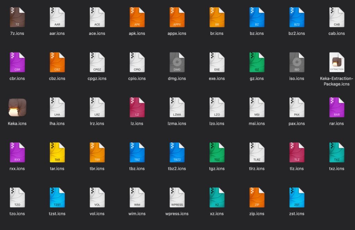
Task: Select the LZMA file icon
Action: (177, 107)
